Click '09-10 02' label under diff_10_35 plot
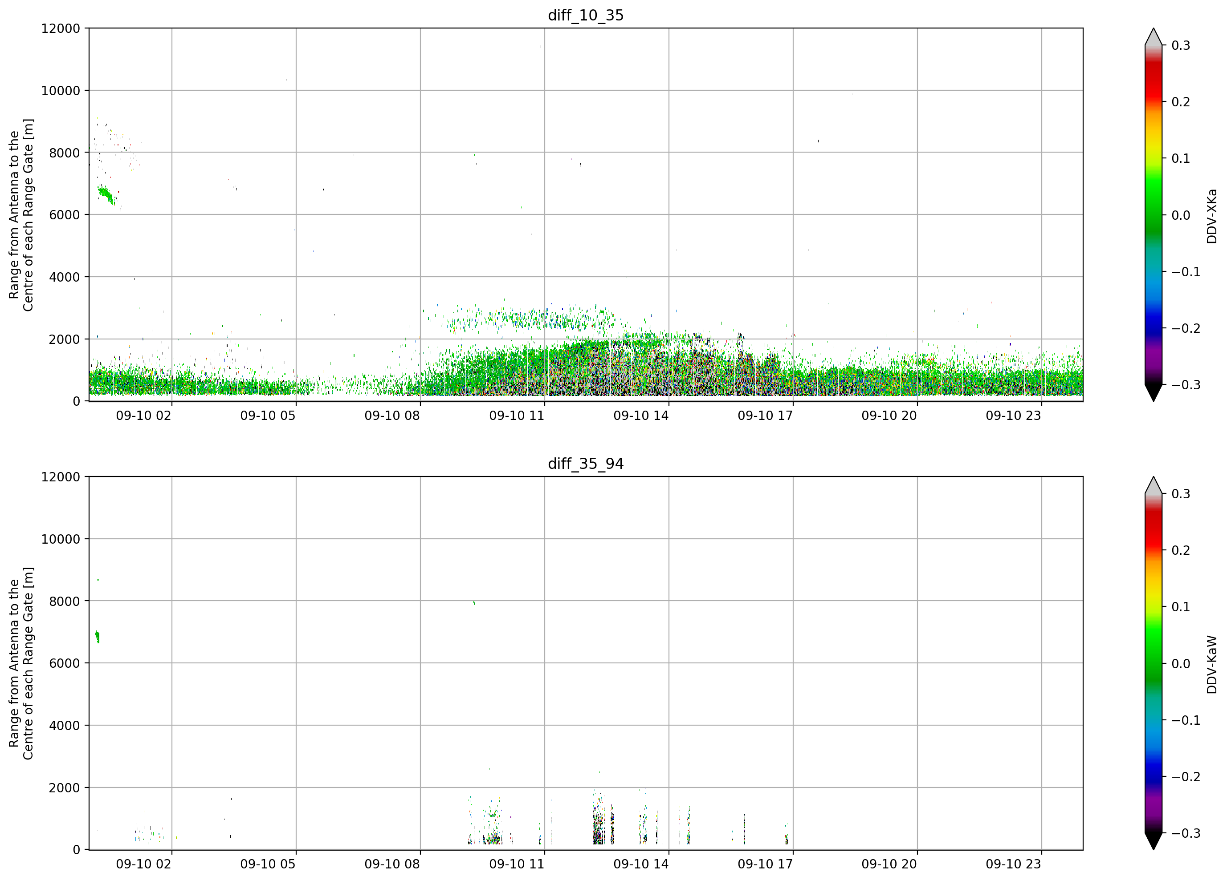Screen dimensions: 1227x880 (x=143, y=416)
